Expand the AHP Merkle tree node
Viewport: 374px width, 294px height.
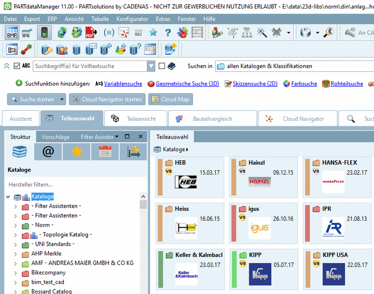(15, 254)
